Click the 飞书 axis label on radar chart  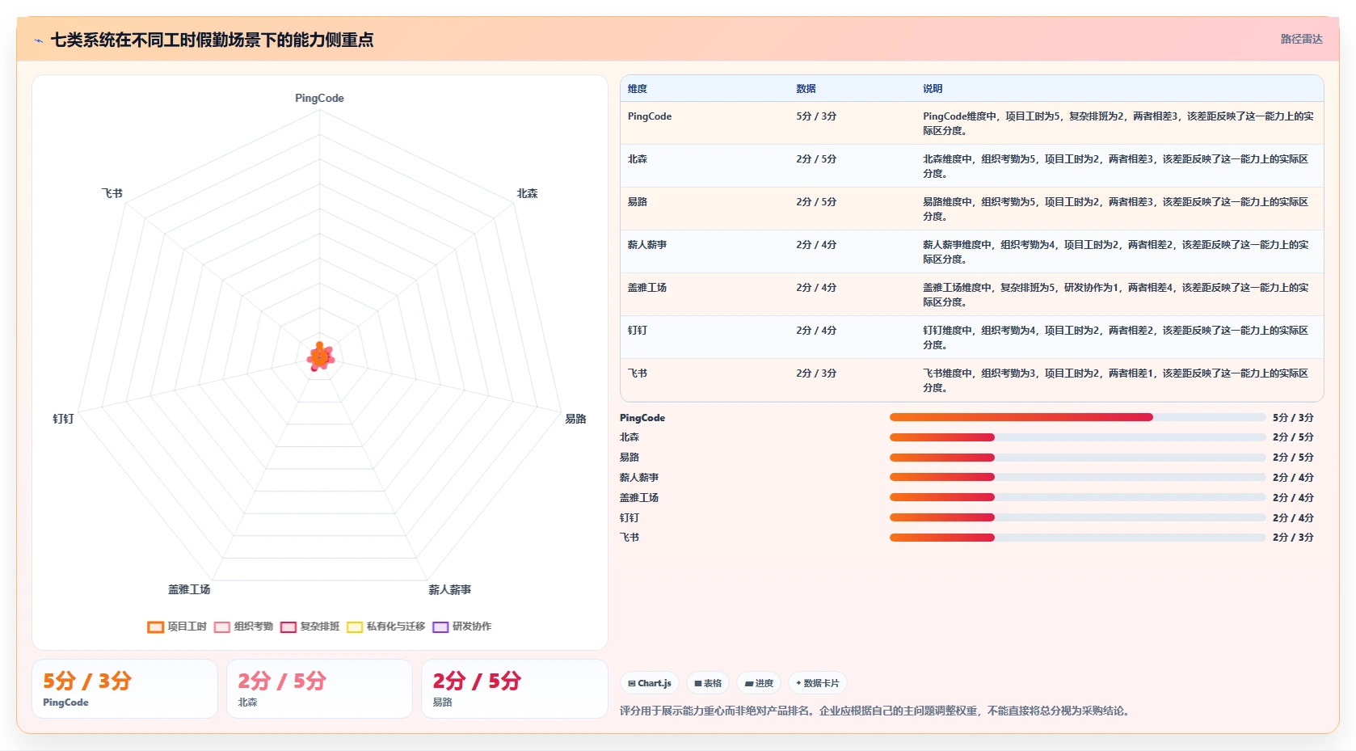tap(112, 193)
